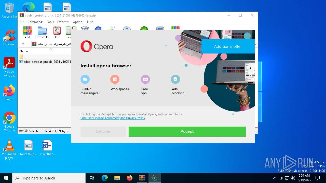Select the adob_acrobat_pro_dc_2024_21005 file row

pyautogui.click(x=45, y=62)
